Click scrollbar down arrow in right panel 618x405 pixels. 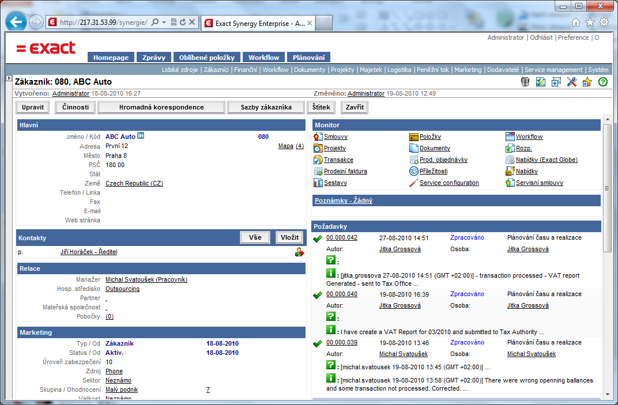[x=608, y=394]
